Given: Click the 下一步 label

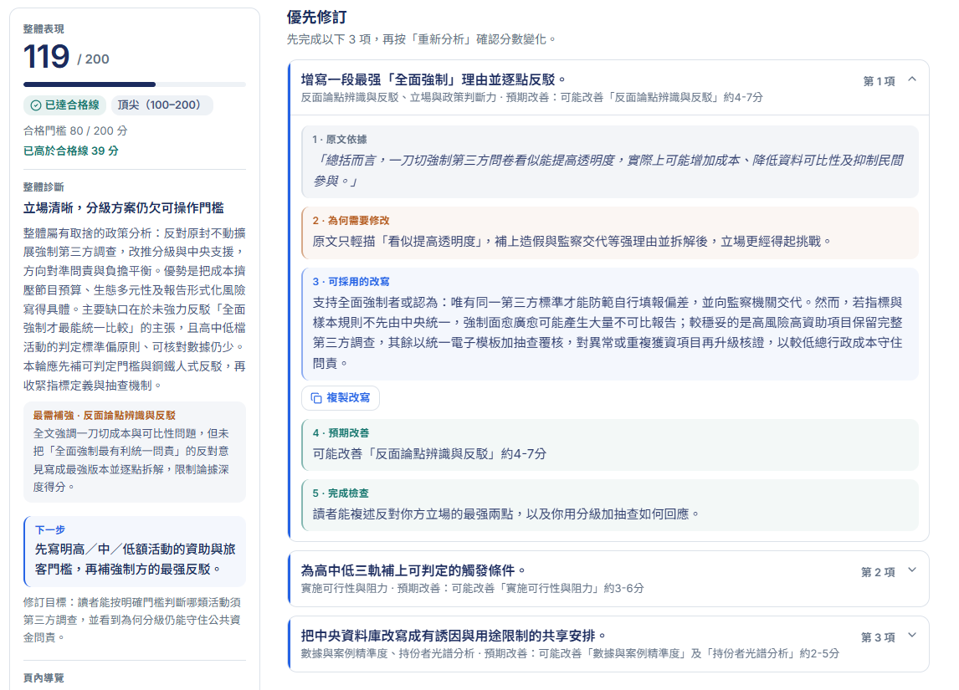Looking at the screenshot, I should (x=50, y=530).
